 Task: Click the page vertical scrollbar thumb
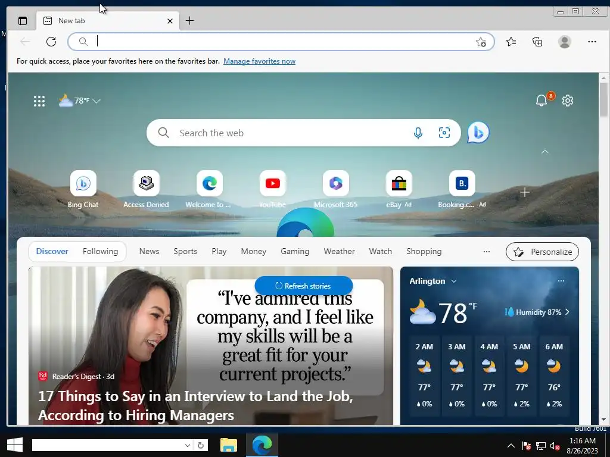(604, 99)
